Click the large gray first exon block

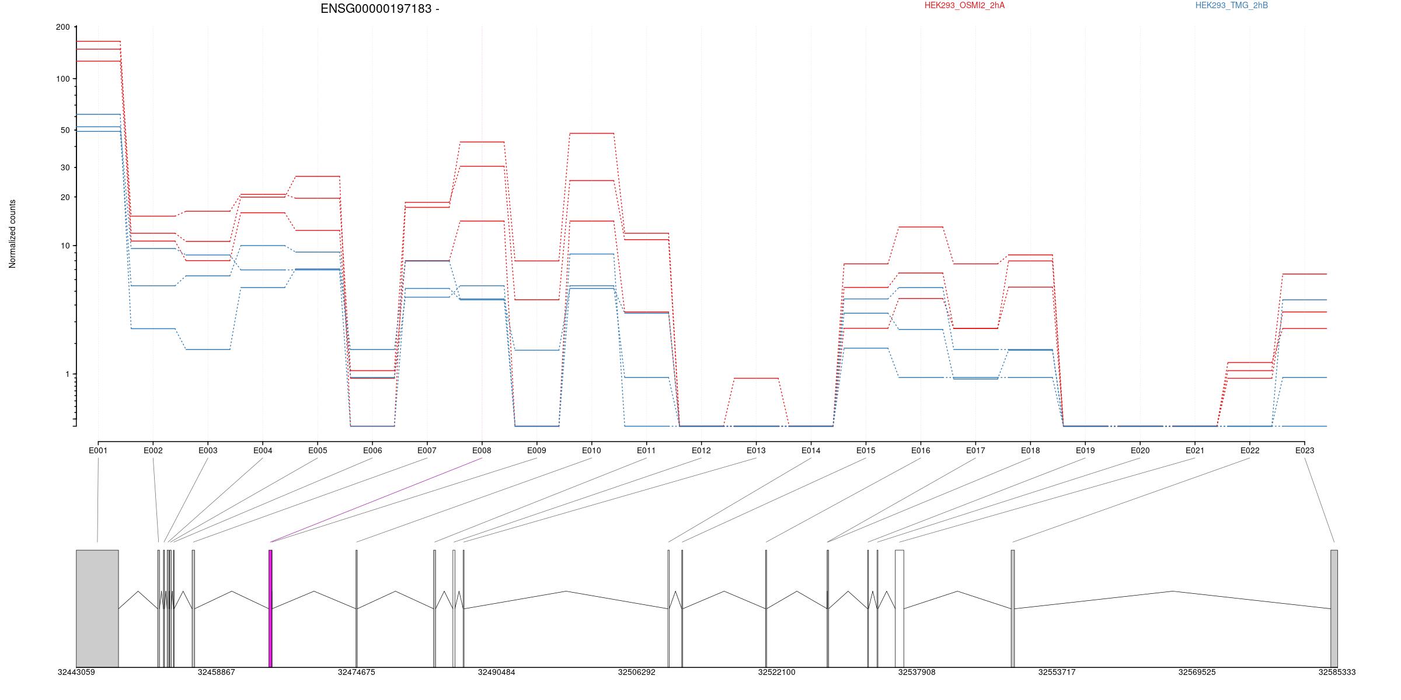(x=97, y=608)
